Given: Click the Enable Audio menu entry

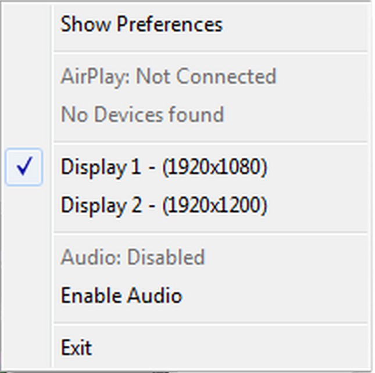Looking at the screenshot, I should click(x=121, y=296).
